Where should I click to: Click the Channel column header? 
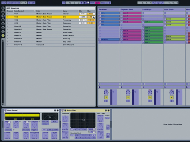coord(10,11)
